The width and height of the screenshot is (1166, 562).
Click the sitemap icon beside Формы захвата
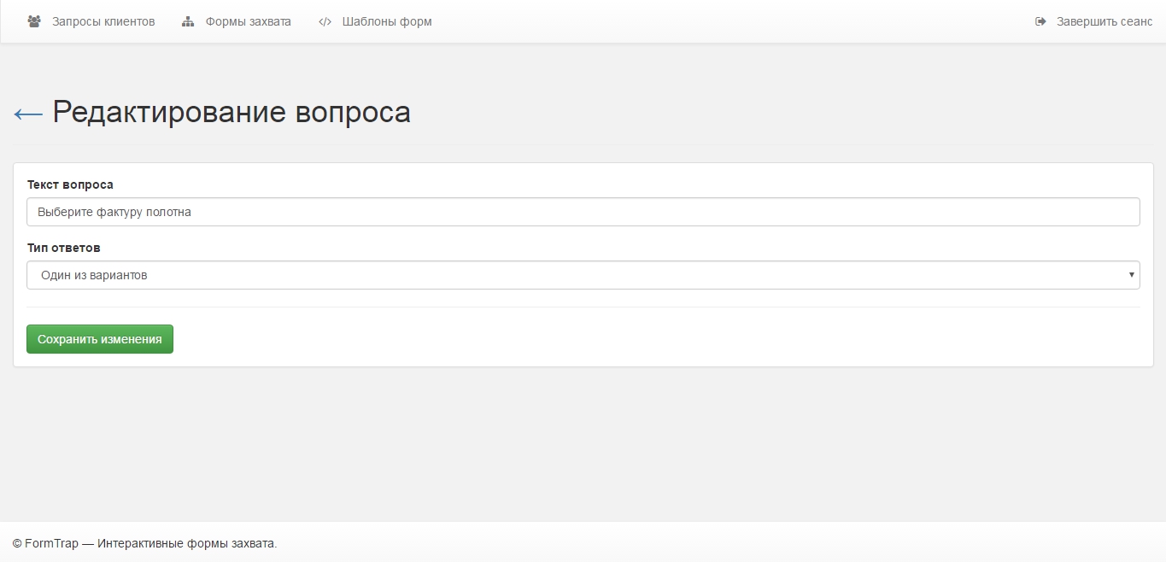(188, 22)
